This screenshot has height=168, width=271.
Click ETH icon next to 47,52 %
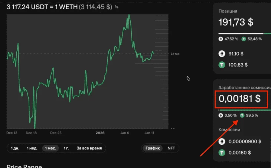221,38
